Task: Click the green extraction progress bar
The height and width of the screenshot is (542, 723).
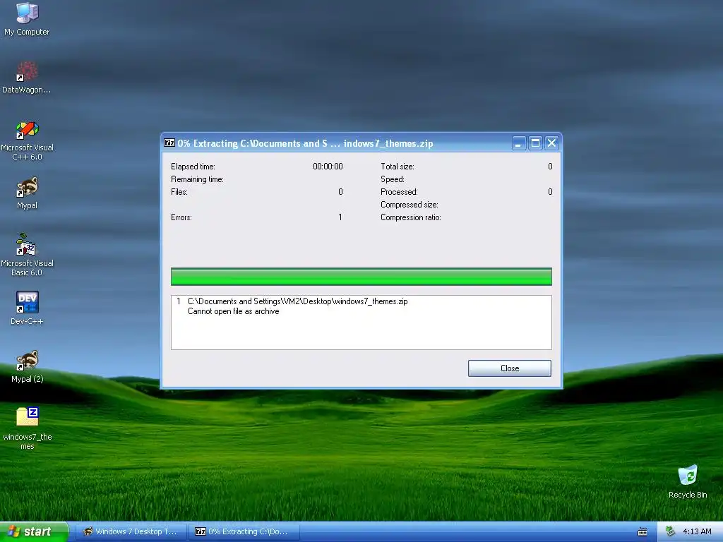Action: (x=361, y=277)
